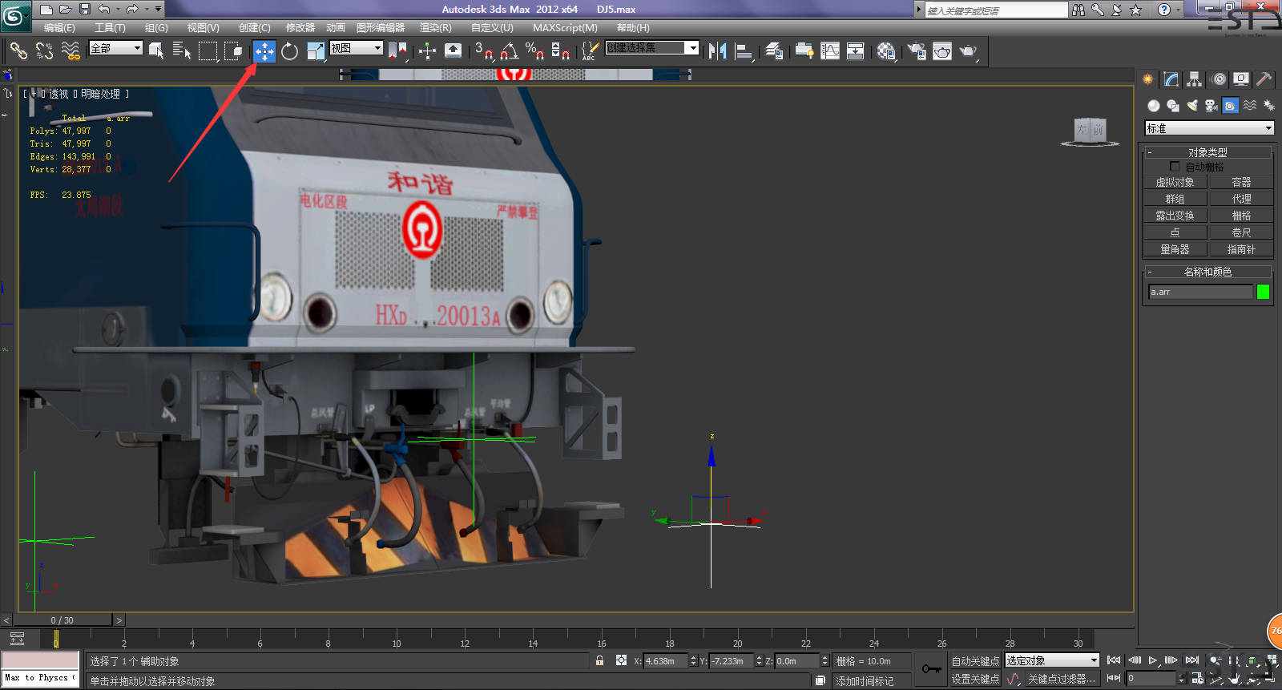Open Curve Editor from toolbar

[830, 51]
